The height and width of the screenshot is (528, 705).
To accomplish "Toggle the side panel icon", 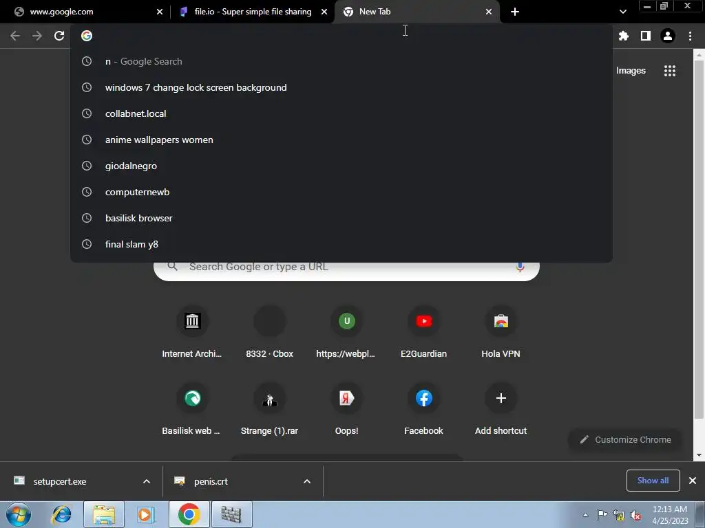I will click(645, 36).
